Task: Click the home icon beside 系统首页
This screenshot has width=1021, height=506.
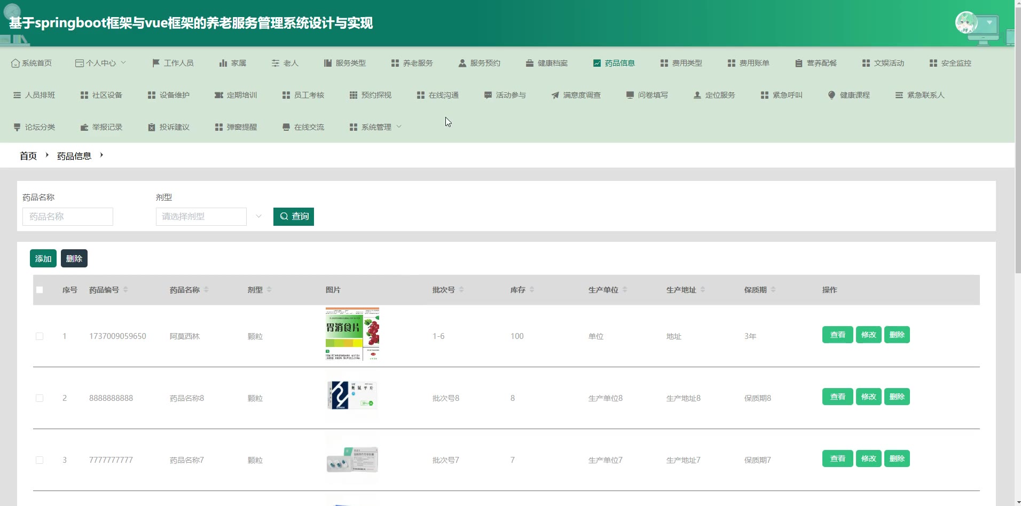Action: 15,63
